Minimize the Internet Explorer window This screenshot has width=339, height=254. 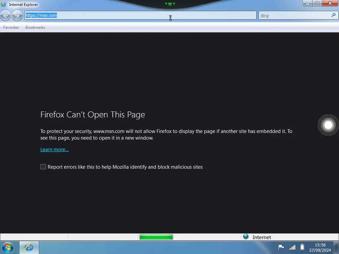pos(308,3)
